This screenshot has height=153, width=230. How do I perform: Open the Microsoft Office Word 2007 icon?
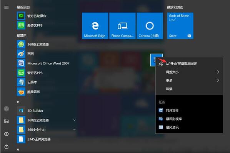point(21,63)
